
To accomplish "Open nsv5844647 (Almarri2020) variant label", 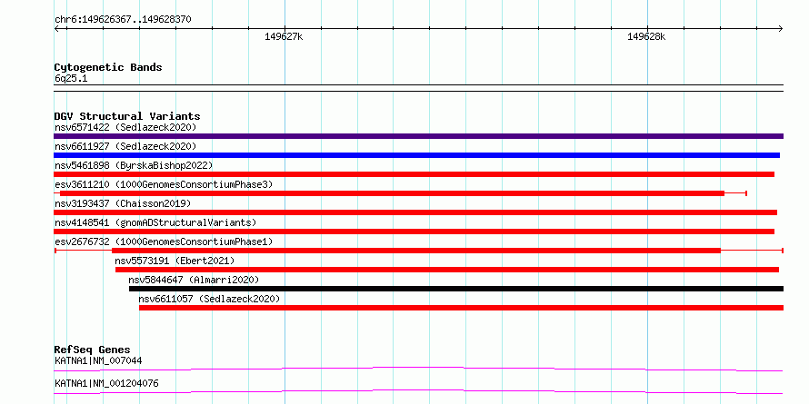I will coord(194,280).
